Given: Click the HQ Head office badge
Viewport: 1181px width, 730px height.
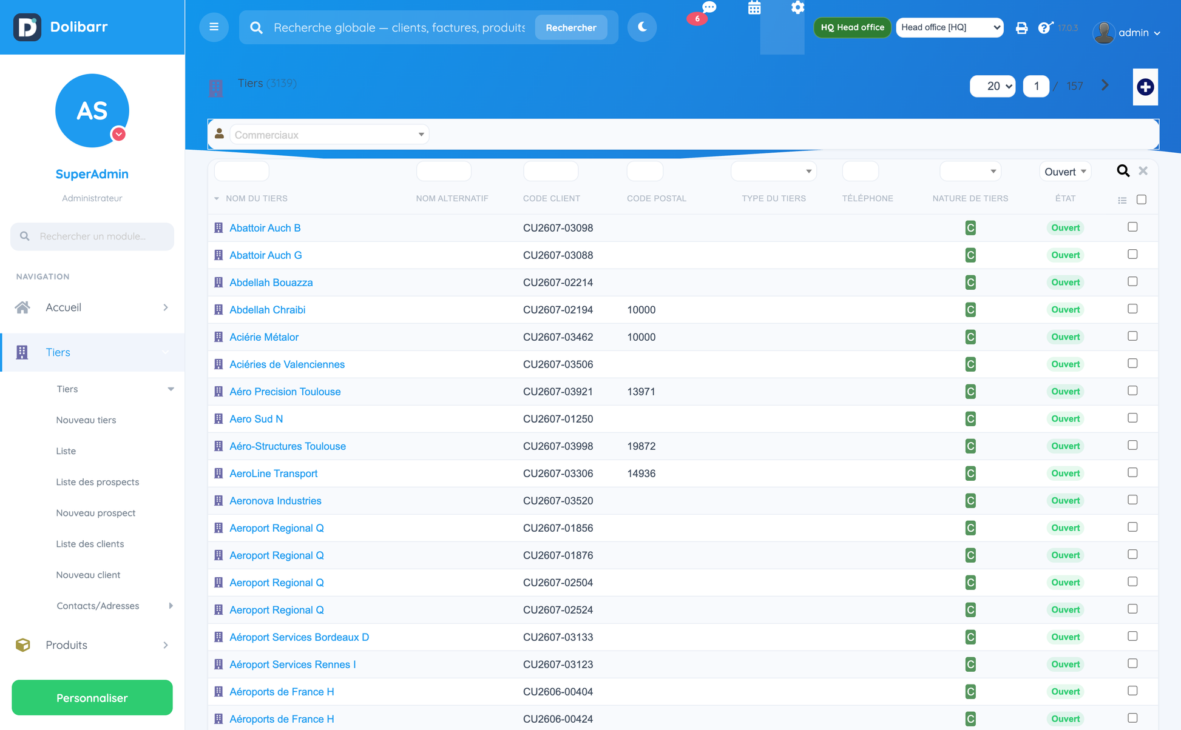Looking at the screenshot, I should coord(852,27).
